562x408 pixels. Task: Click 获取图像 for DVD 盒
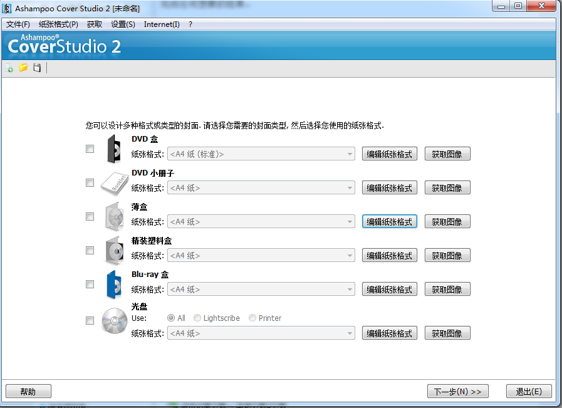(x=447, y=154)
